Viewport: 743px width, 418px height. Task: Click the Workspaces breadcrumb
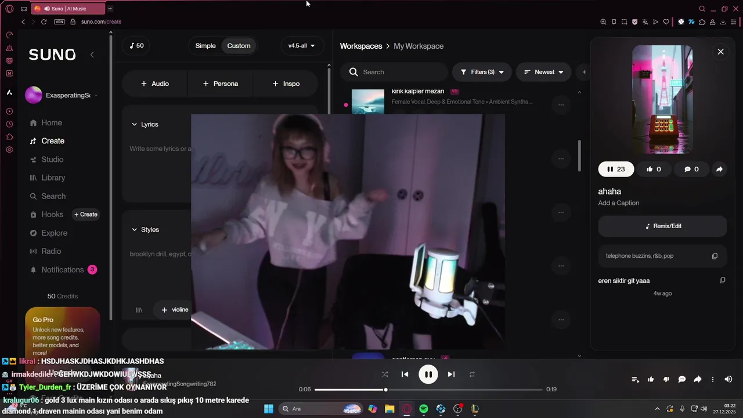(361, 46)
